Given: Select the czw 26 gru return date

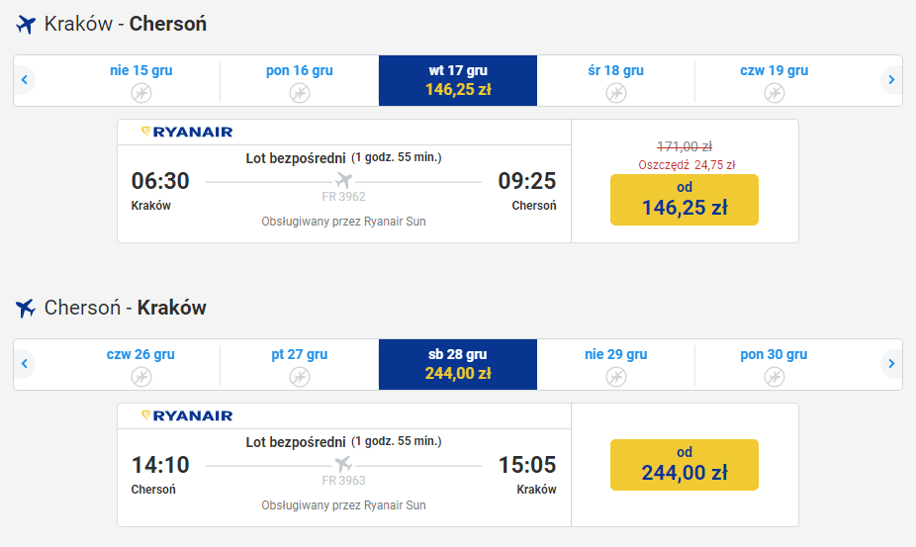Looking at the screenshot, I should pos(140,365).
